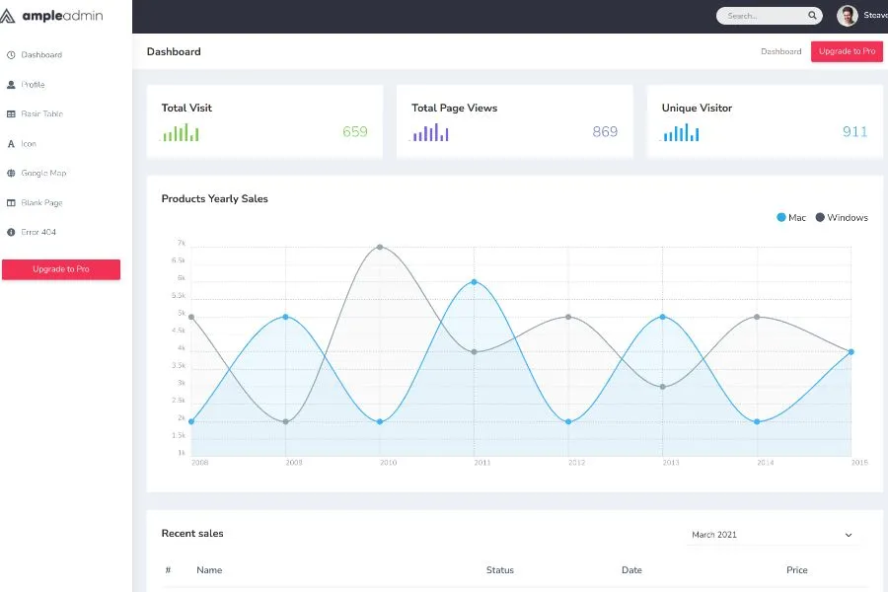Go to the Error 404 page item
888x592 pixels.
click(38, 233)
